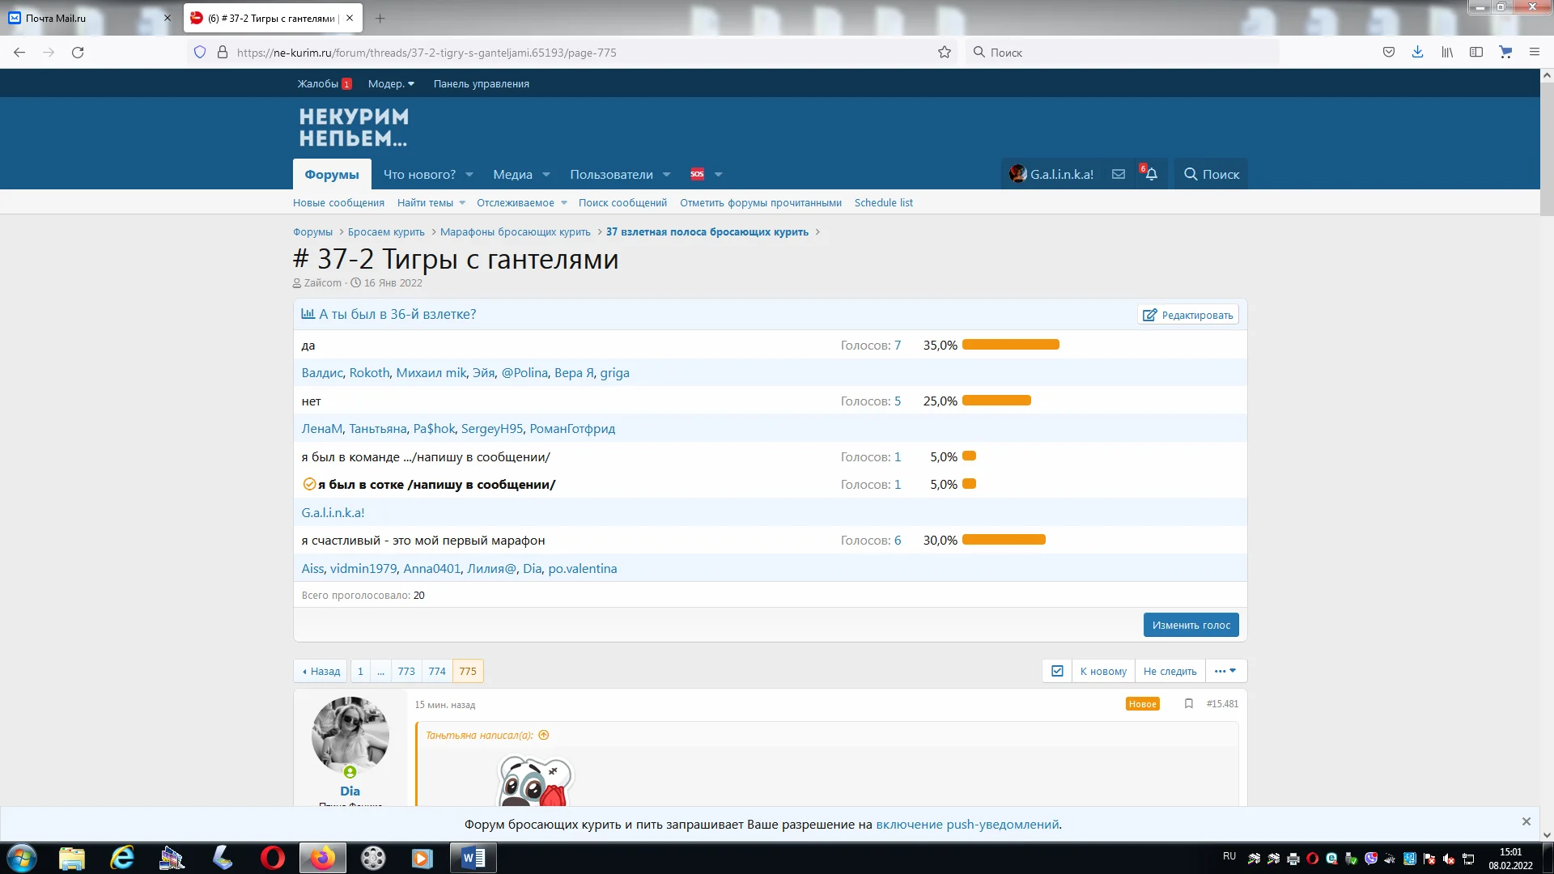Open the SOS icon in the navigation bar
The height and width of the screenshot is (874, 1554).
coord(697,174)
